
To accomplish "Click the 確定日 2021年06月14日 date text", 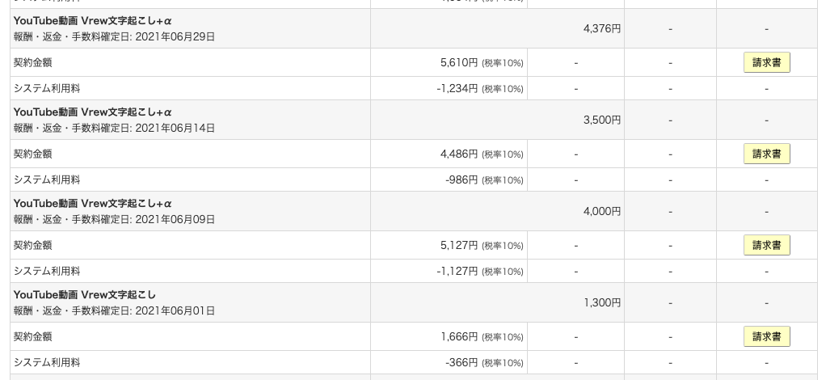I will coord(175,128).
